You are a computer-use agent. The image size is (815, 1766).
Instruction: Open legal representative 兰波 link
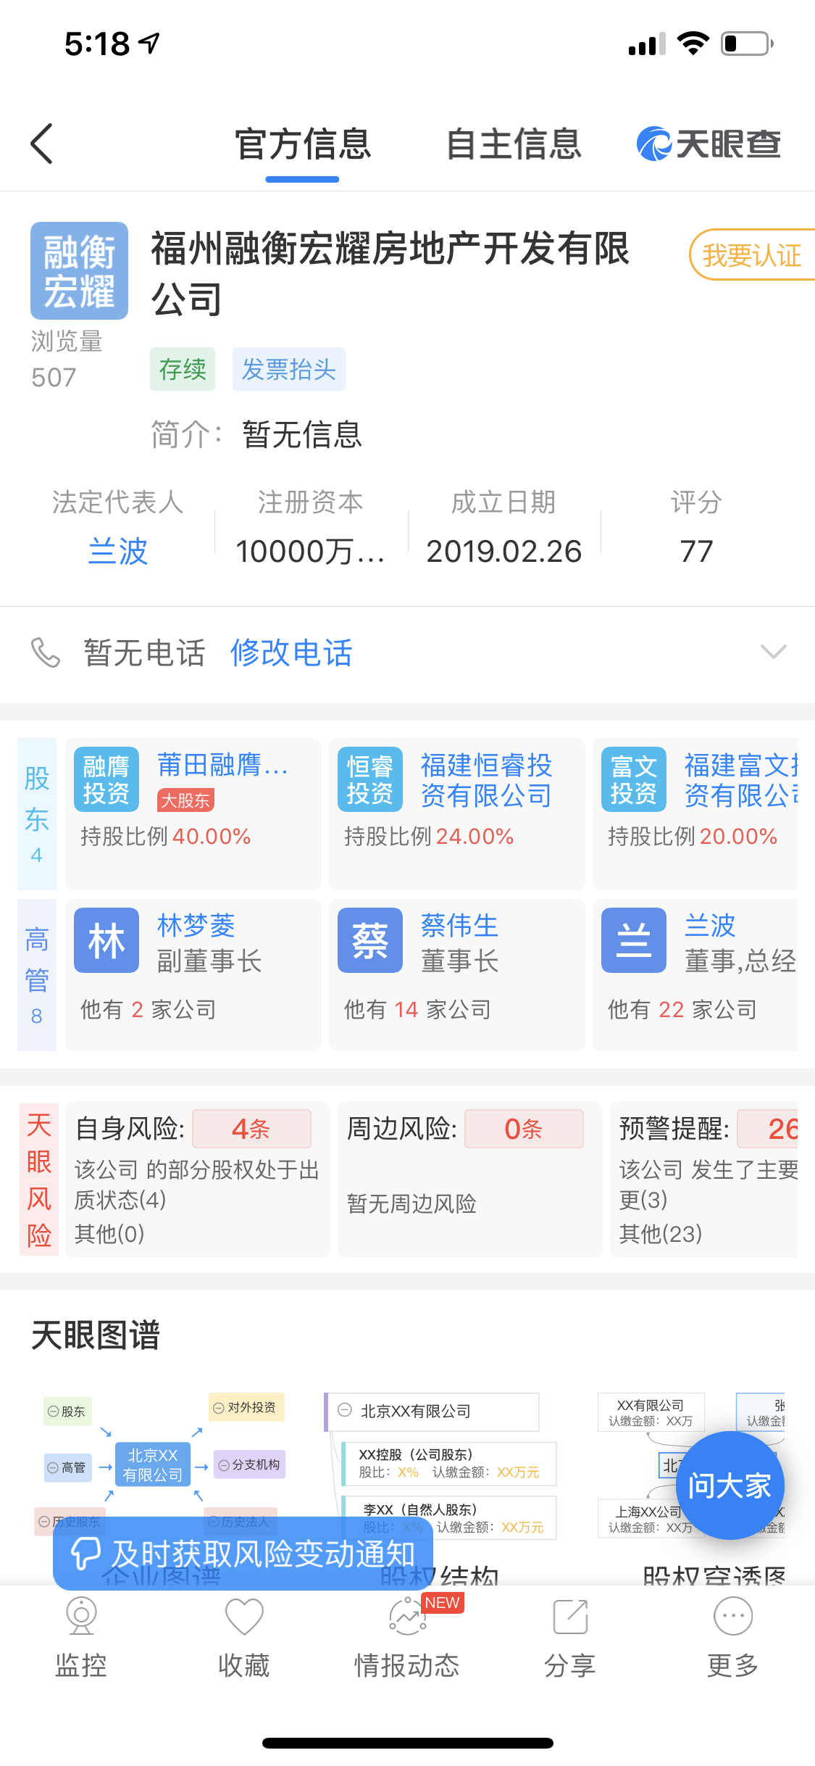click(x=117, y=551)
